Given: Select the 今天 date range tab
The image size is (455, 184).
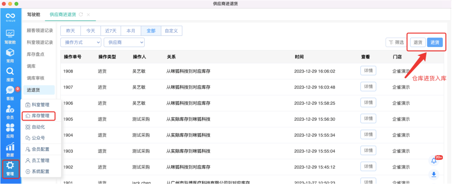Looking at the screenshot, I should coord(91,31).
